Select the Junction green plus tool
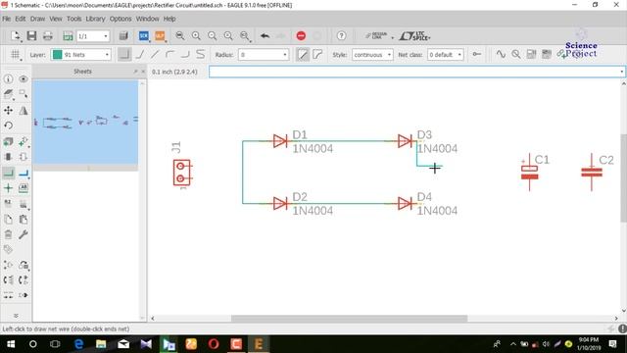The width and height of the screenshot is (627, 353). click(8, 187)
